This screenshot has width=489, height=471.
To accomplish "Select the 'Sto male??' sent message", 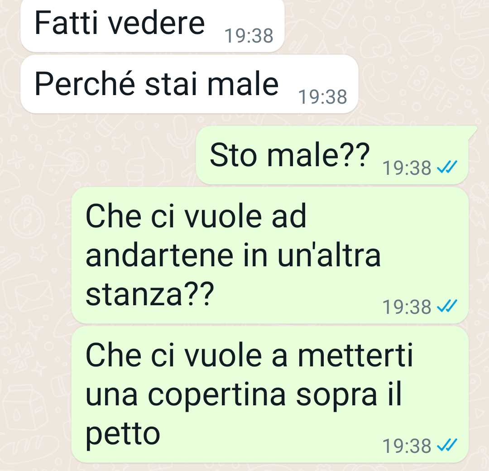I will [x=332, y=155].
